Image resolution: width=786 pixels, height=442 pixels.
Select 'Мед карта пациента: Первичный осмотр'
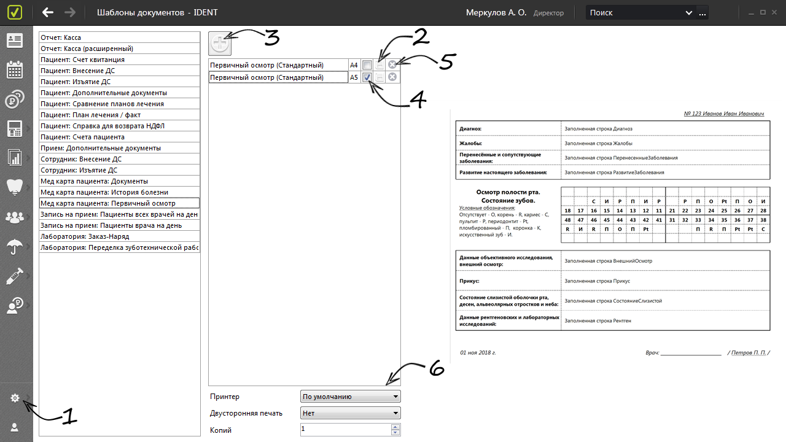[x=120, y=203]
